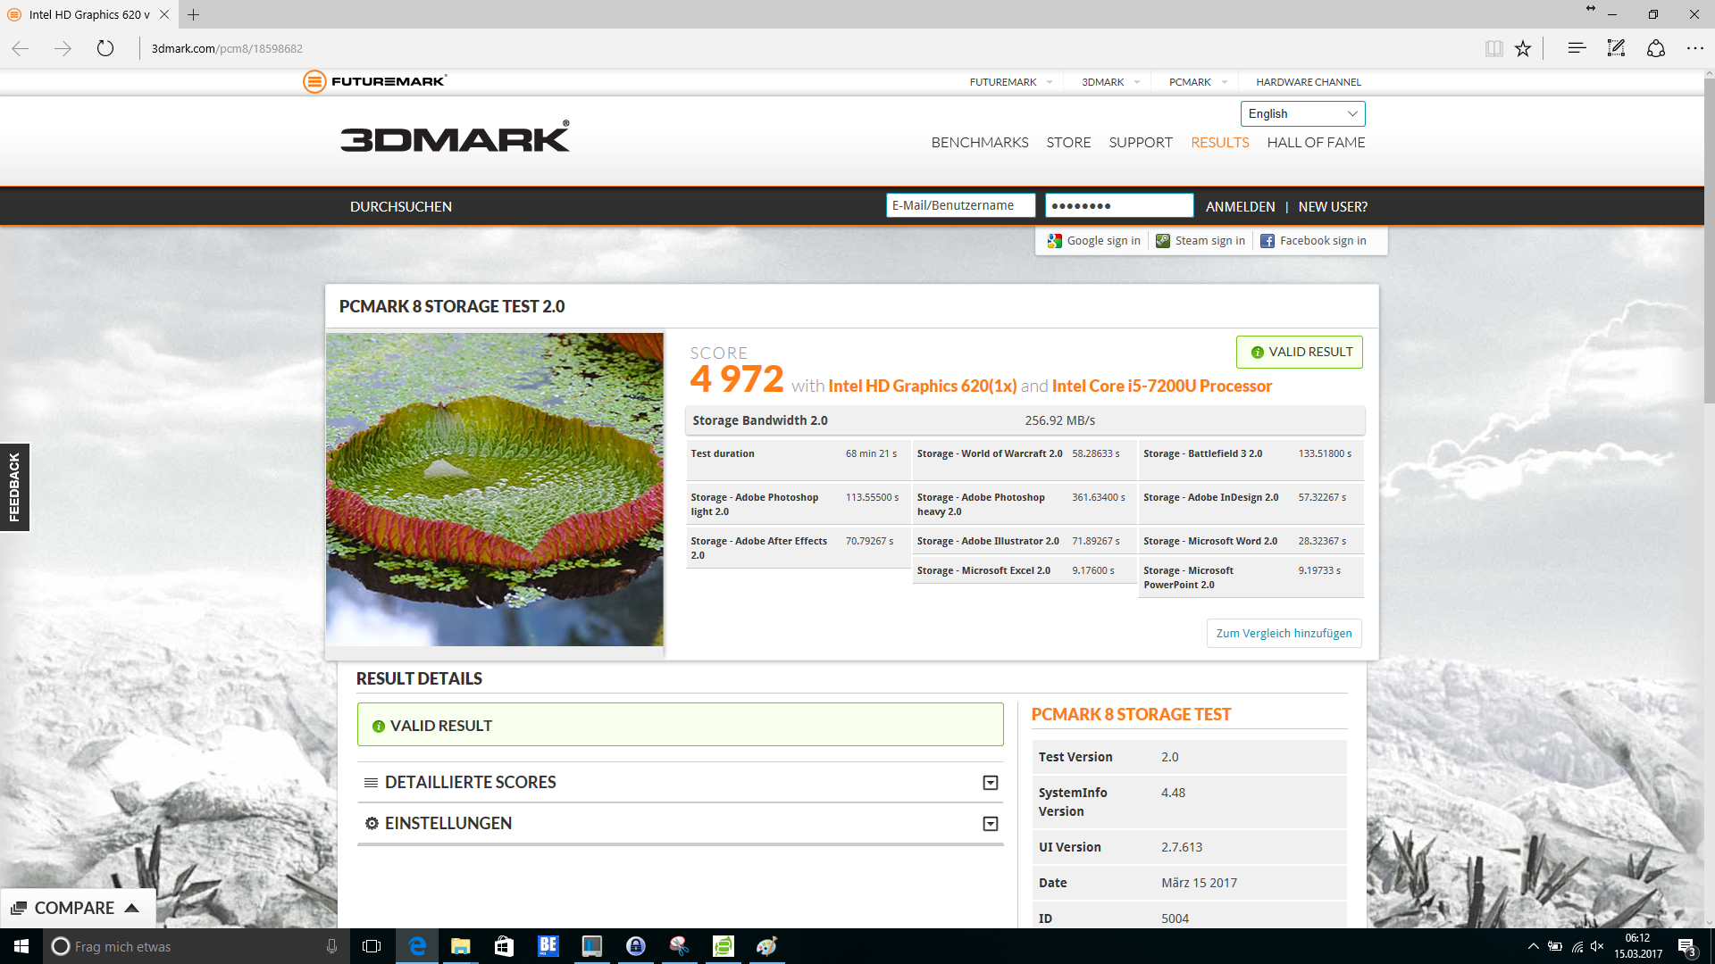1715x964 pixels.
Task: Click the web note pen icon
Action: pos(1616,48)
